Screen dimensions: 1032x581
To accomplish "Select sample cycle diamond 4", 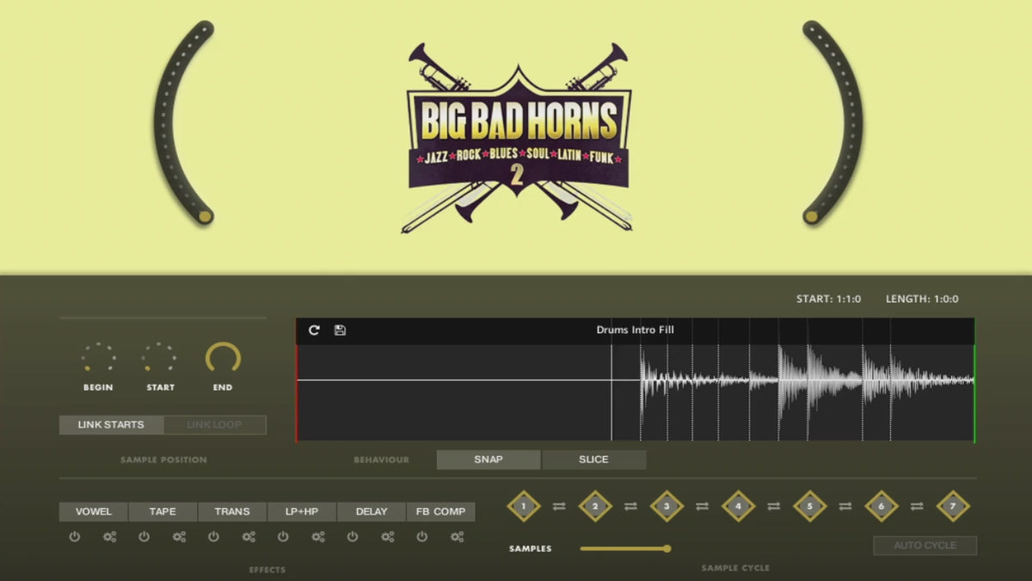I will (738, 506).
